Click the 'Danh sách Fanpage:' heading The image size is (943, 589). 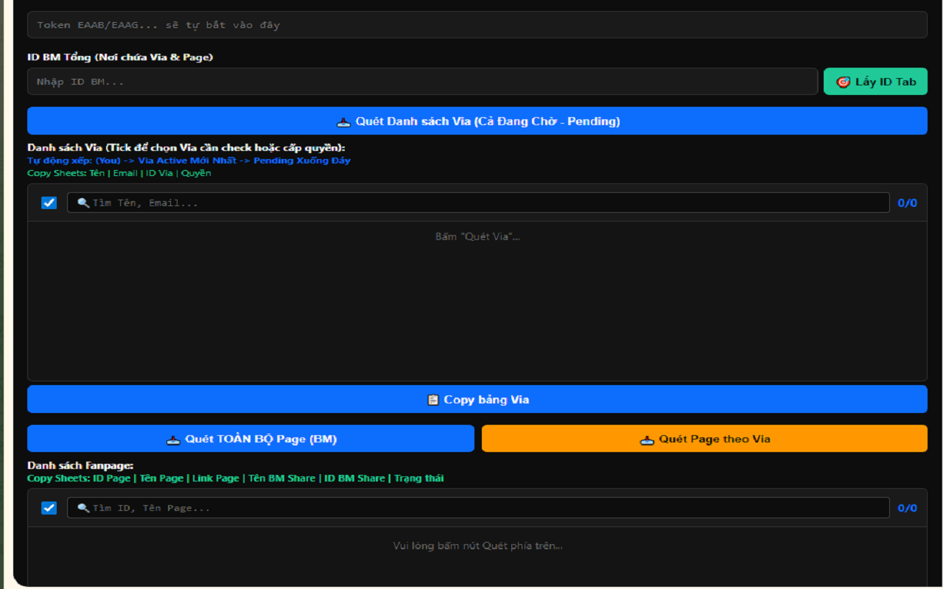(80, 465)
